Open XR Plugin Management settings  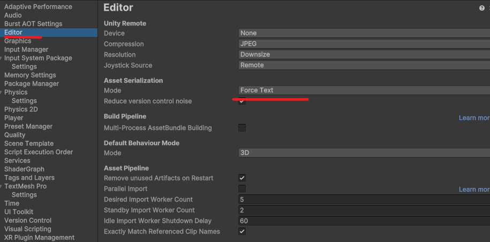coord(40,237)
